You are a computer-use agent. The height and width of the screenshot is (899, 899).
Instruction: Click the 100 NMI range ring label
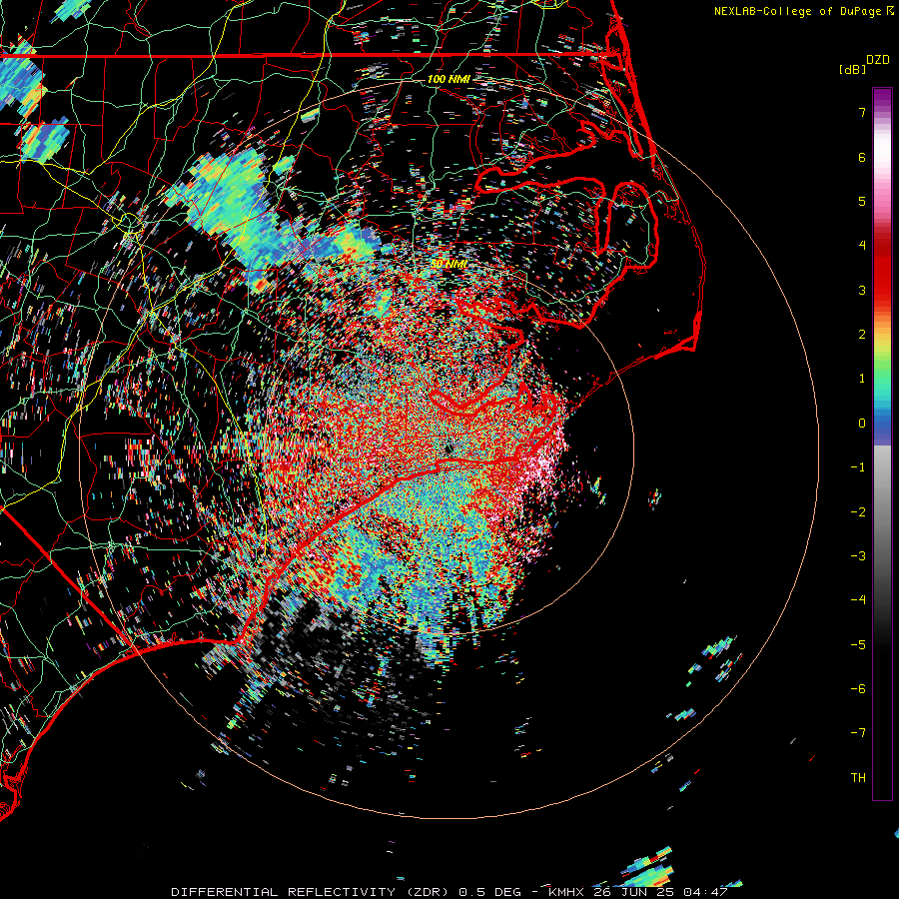[x=449, y=79]
